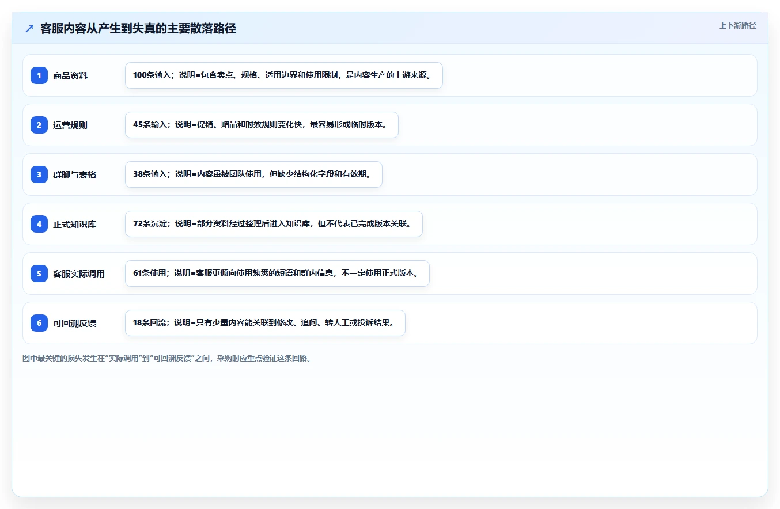Screen dimensions: 780x509
Task: Click the footnote starting 图中最关键的损失
Action: (168, 358)
